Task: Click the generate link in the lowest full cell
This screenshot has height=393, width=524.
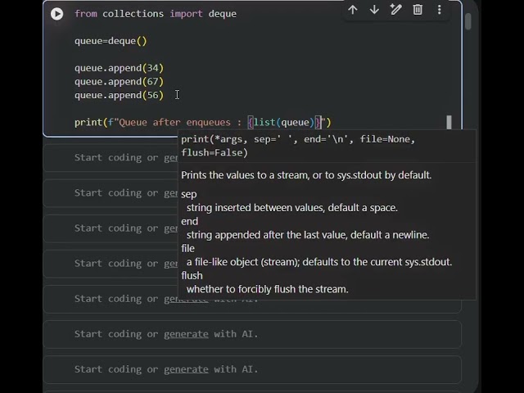Action: (x=186, y=369)
